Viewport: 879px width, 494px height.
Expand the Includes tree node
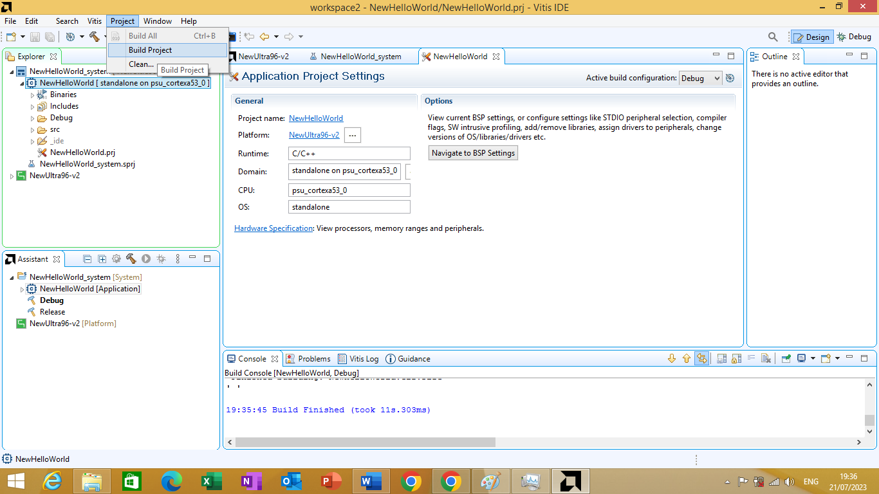tap(32, 106)
